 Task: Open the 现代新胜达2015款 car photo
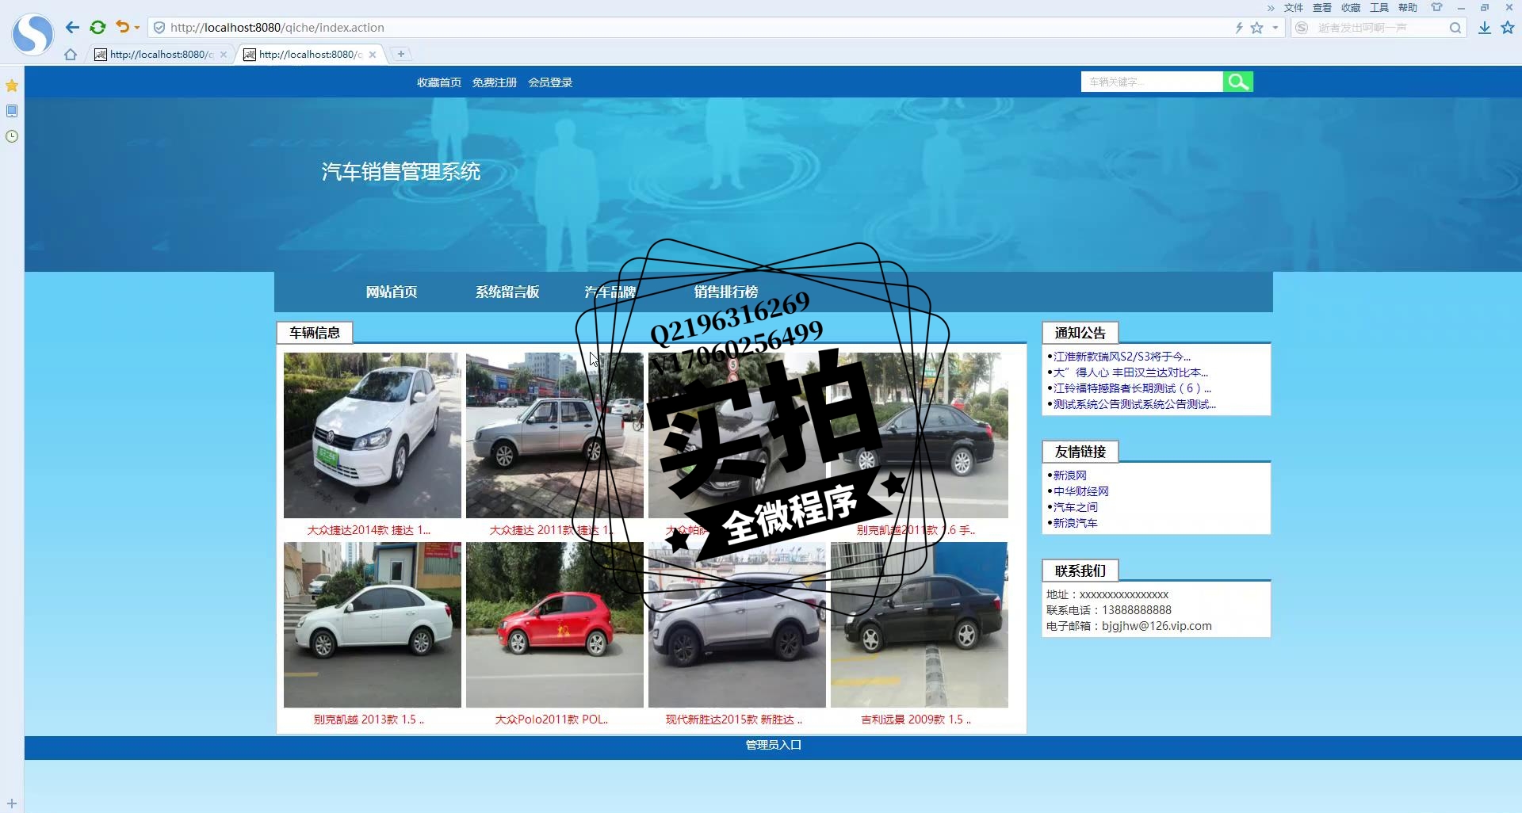click(x=737, y=625)
